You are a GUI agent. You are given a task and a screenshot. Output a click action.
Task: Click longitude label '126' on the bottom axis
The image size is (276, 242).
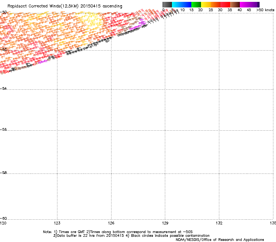(x=111, y=223)
